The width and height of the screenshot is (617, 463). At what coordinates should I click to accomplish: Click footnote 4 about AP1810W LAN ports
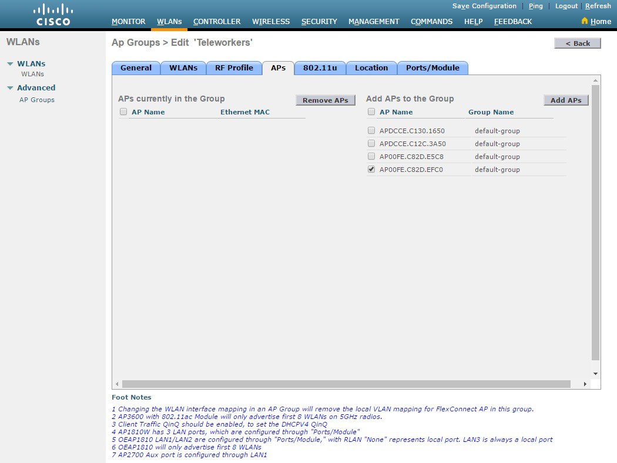[x=236, y=432]
